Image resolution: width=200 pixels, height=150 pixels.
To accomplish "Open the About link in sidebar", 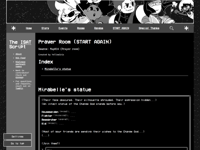I will [19, 54].
